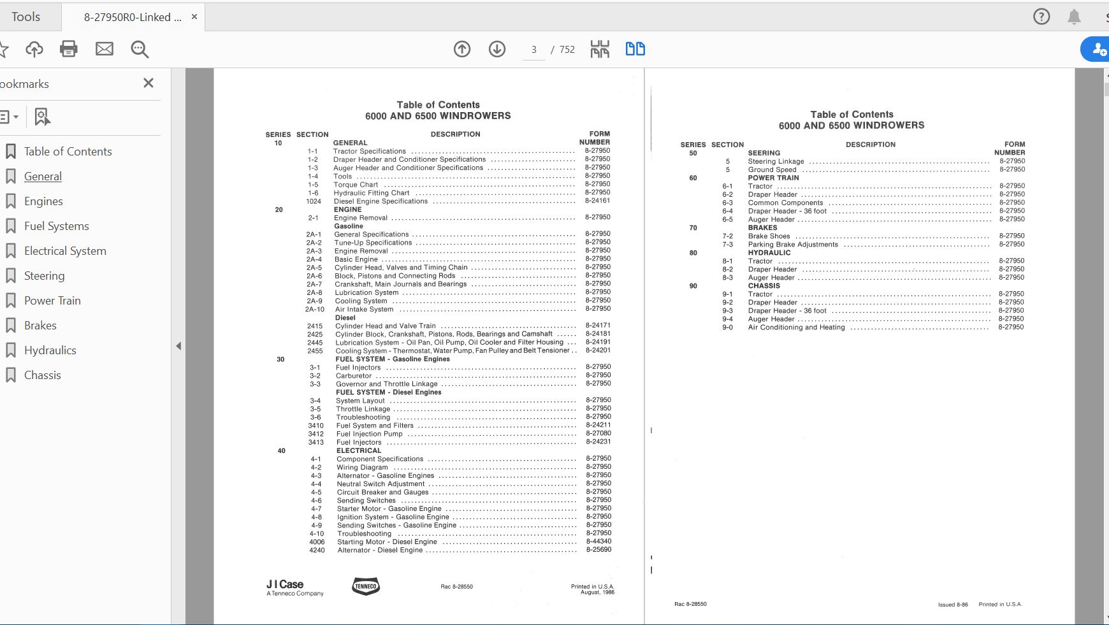Send file by email envelope icon
Viewport: 1109px width, 625px height.
pyautogui.click(x=105, y=49)
